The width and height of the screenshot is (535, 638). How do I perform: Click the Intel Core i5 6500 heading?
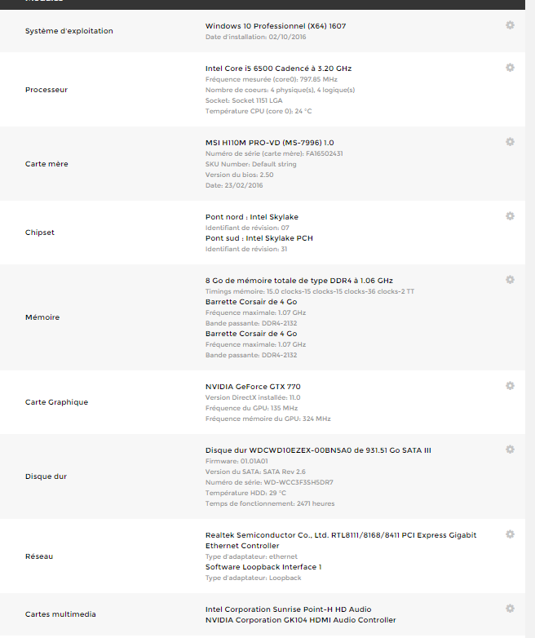(278, 69)
